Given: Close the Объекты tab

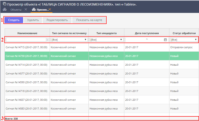Looking at the screenshot, I should [x=26, y=10].
